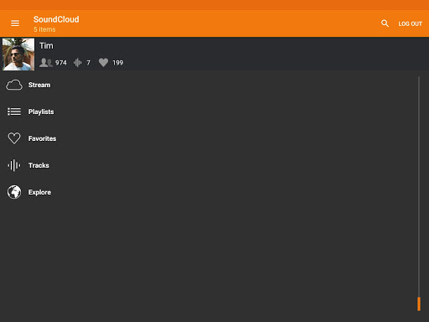Click the profile tracks waveform icon
The height and width of the screenshot is (322, 429).
(x=78, y=63)
